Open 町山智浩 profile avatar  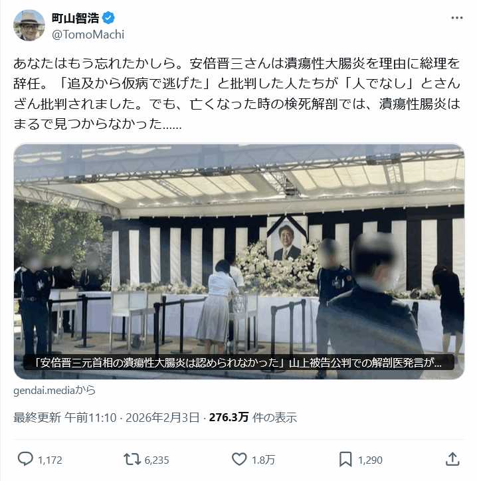[x=29, y=25]
